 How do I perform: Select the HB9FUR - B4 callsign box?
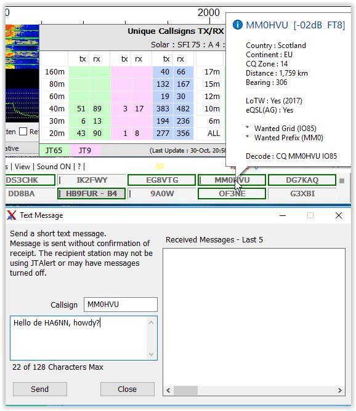(91, 194)
